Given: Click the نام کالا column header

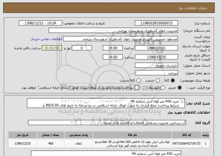Looking at the screenshot, I should pos(132,135).
